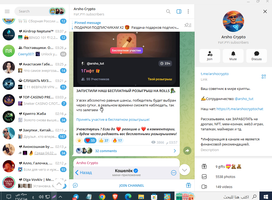This screenshot has width=272, height=200.
Task: Toggle thumbs up reaction 37
Action: [x=104, y=140]
